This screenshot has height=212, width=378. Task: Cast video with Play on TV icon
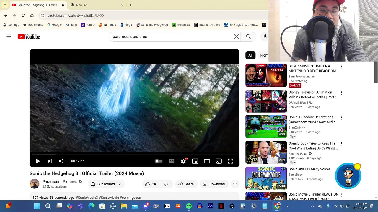pyautogui.click(x=219, y=161)
